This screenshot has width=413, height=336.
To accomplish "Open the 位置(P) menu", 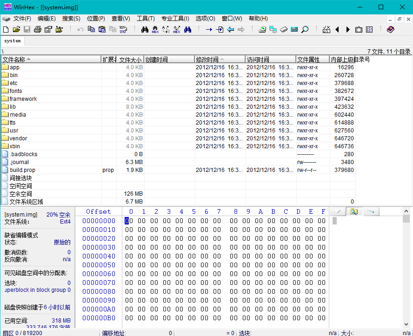I will pos(96,19).
